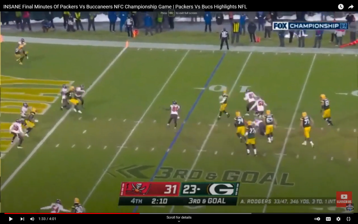The width and height of the screenshot is (358, 224).
Task: Click the FOX Championship logo in video
Action: tap(310, 26)
